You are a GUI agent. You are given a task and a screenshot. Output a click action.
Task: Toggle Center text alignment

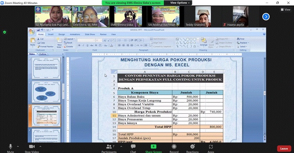coord(123,46)
